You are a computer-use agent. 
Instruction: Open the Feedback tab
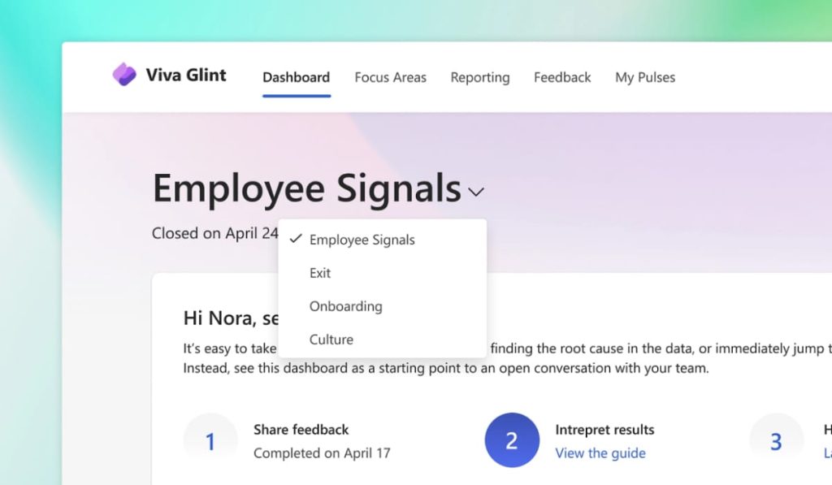click(x=562, y=77)
